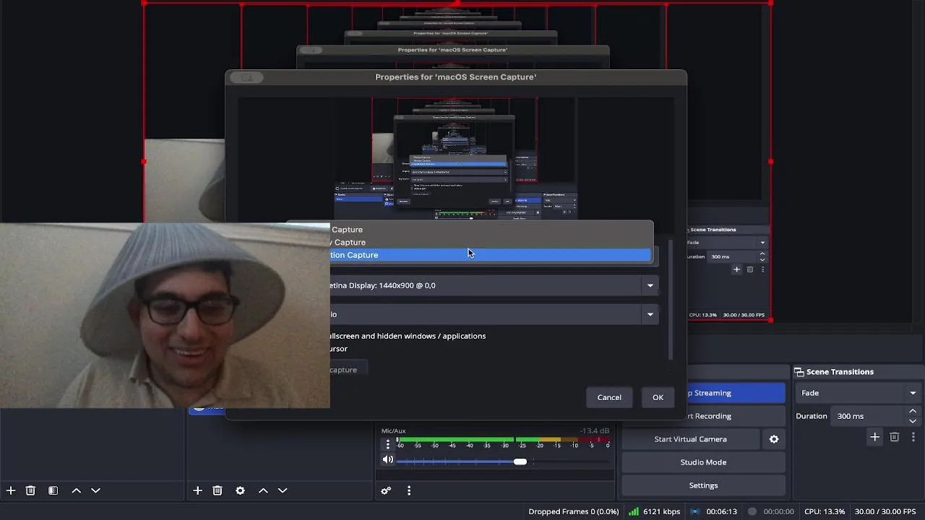This screenshot has height=520, width=925.
Task: Click the 30.00 / 30.00 FPS status
Action: [885, 511]
